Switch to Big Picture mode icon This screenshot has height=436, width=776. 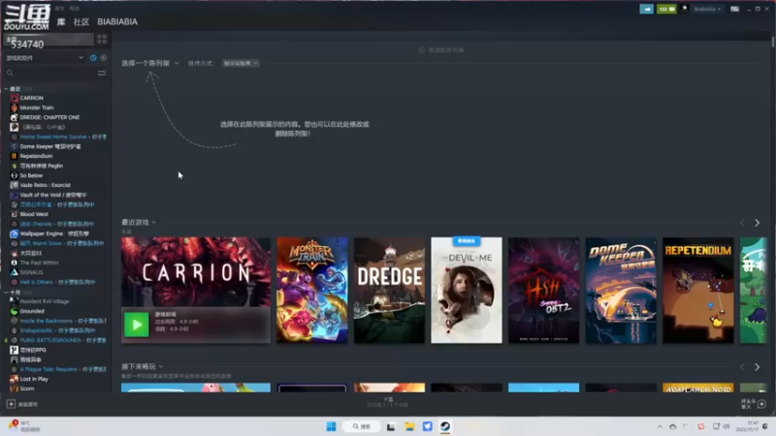[x=734, y=9]
